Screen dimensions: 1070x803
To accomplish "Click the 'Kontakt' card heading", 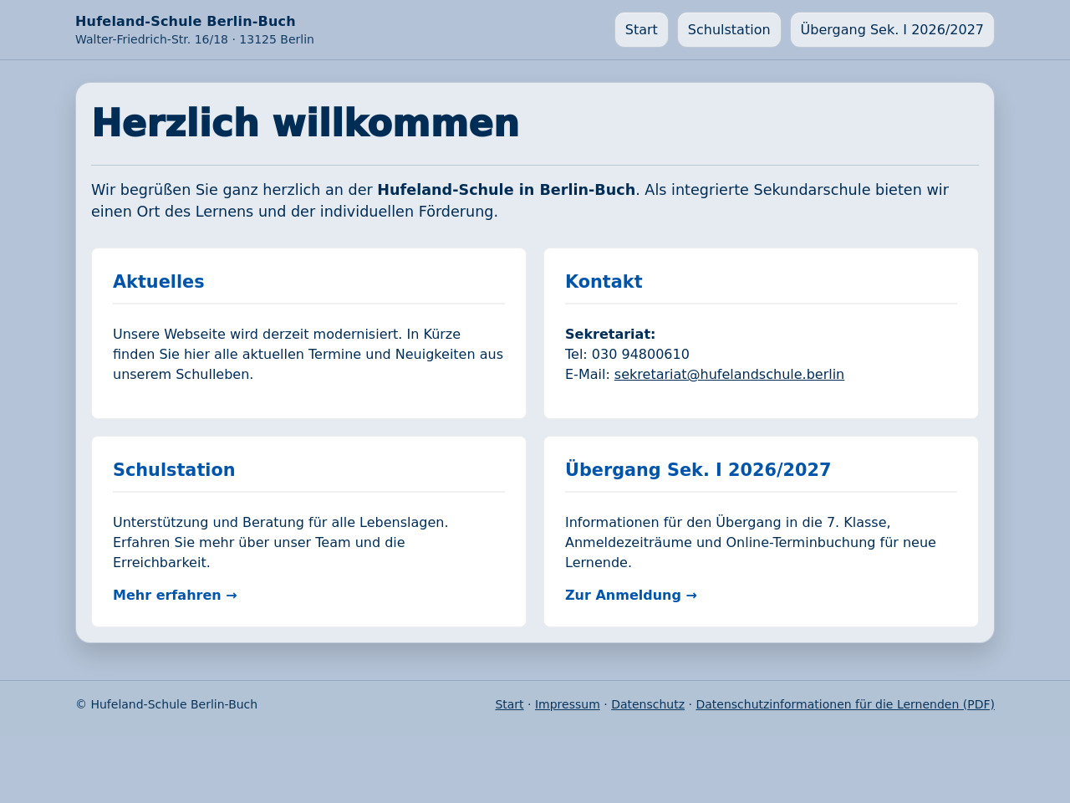I will pos(604,282).
